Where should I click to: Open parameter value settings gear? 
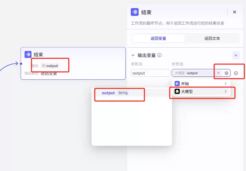227,73
